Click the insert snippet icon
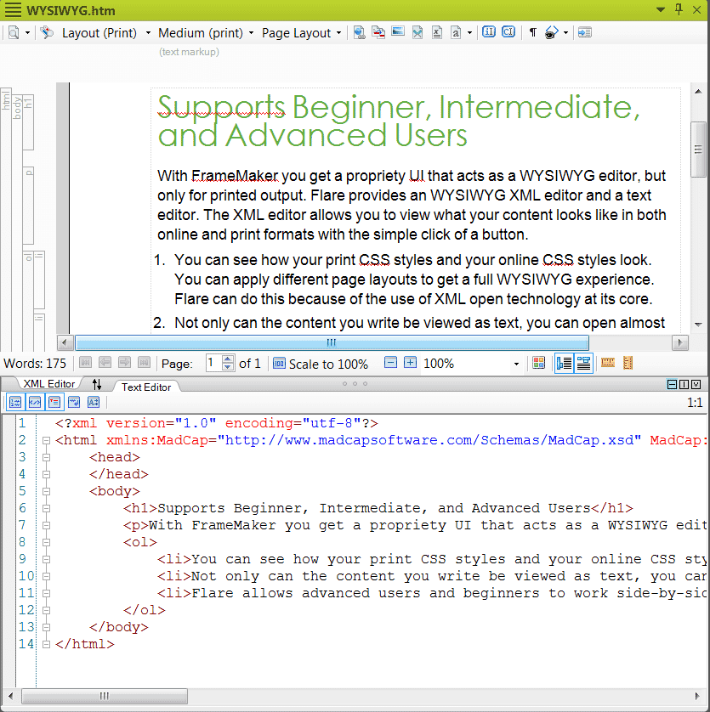 coord(417,32)
